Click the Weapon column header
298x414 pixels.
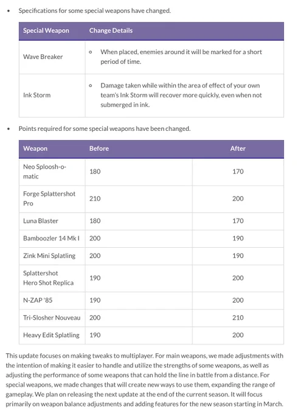pos(35,149)
